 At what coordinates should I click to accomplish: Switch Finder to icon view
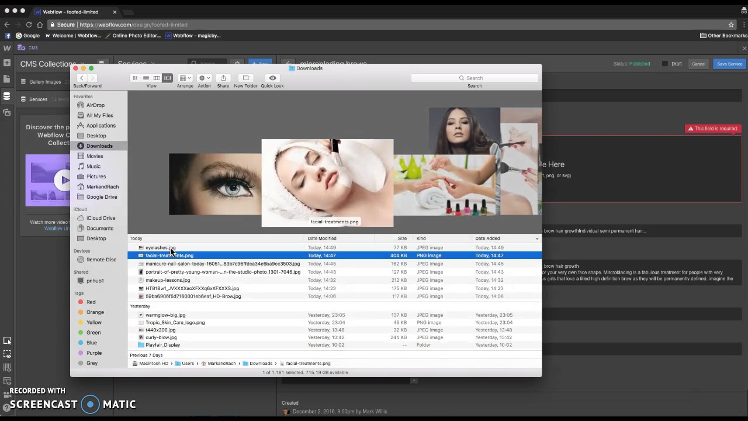[135, 78]
